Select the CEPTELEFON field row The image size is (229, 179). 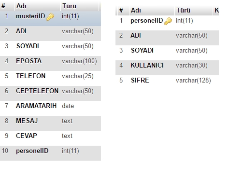50,93
